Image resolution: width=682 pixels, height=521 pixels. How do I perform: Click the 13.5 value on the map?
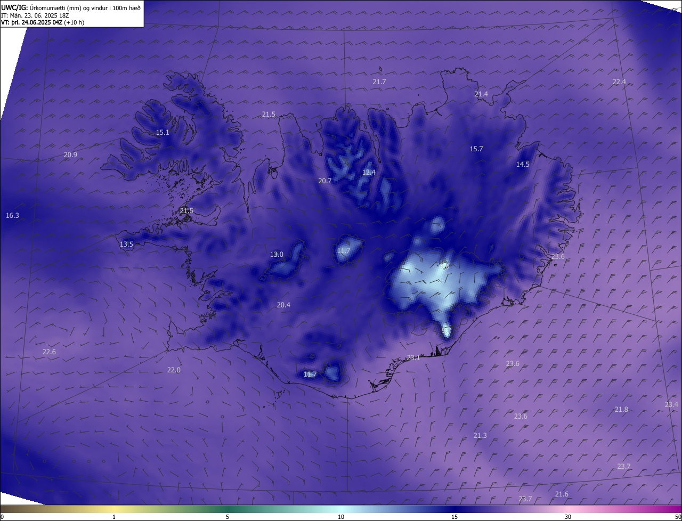point(126,244)
